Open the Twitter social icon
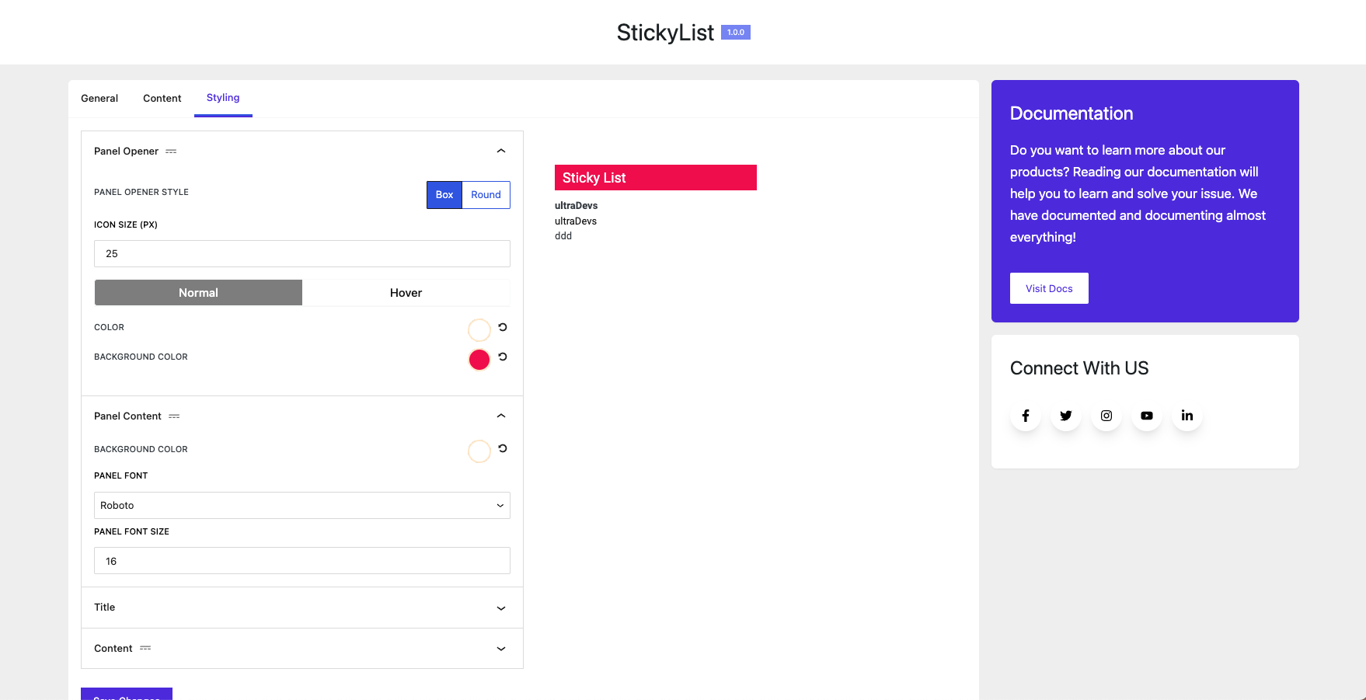 [1066, 416]
